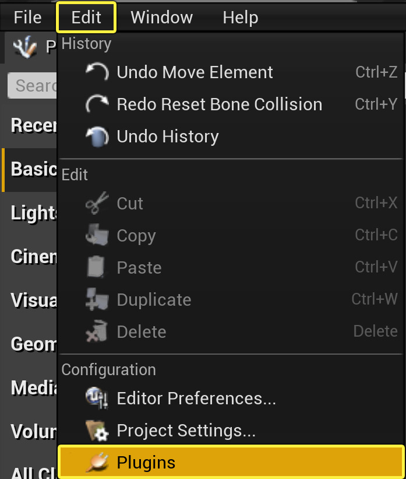Select Plugins from the Edit menu
The image size is (406, 479).
tap(147, 461)
